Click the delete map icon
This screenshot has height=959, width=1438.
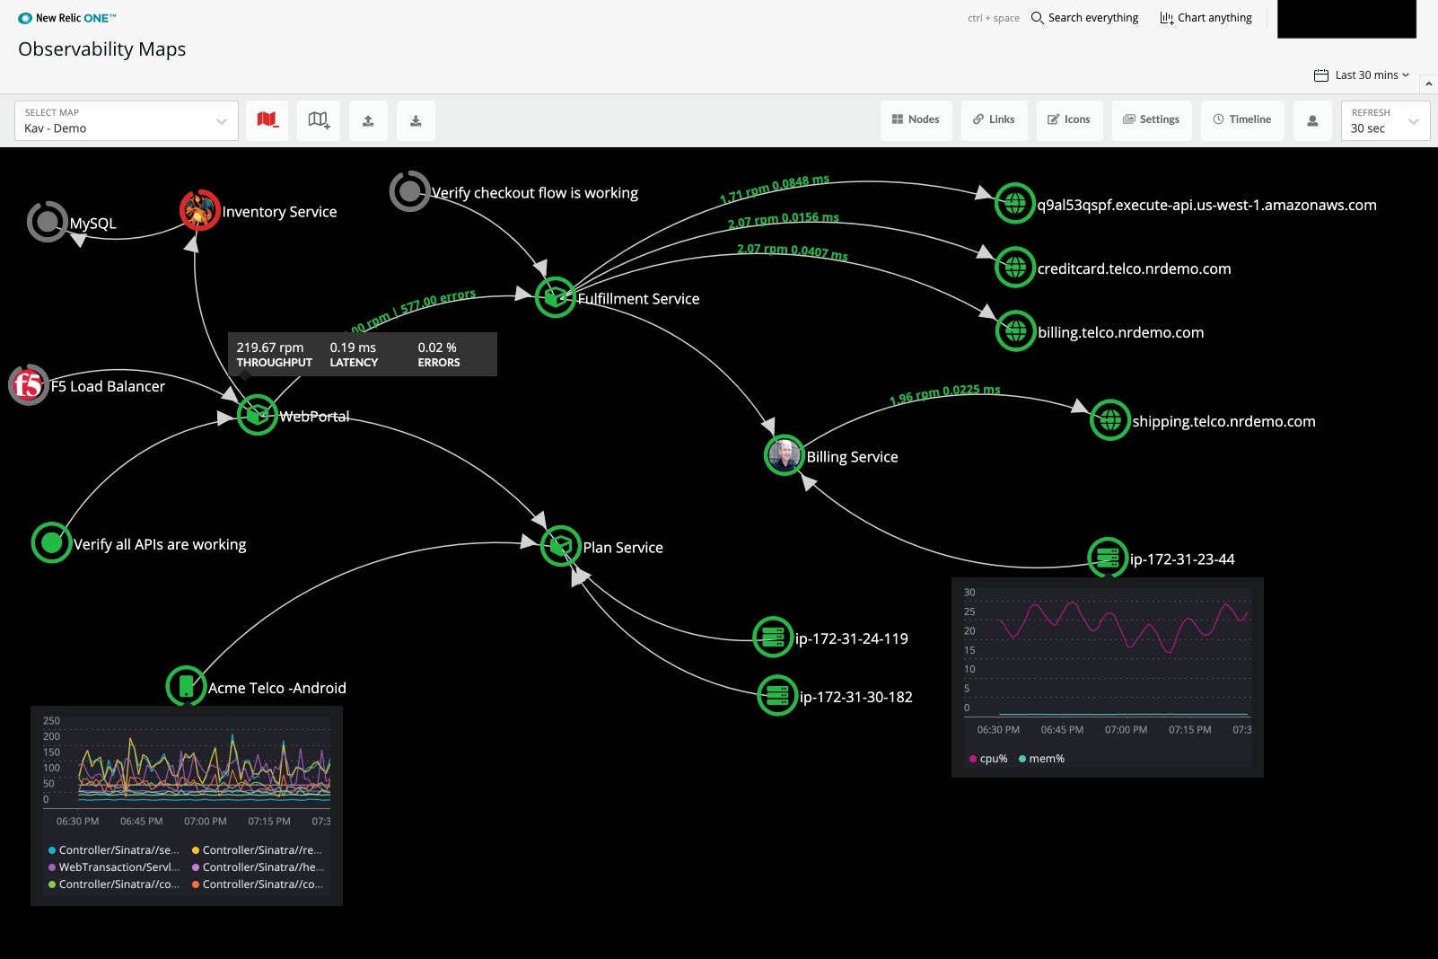[x=267, y=119]
